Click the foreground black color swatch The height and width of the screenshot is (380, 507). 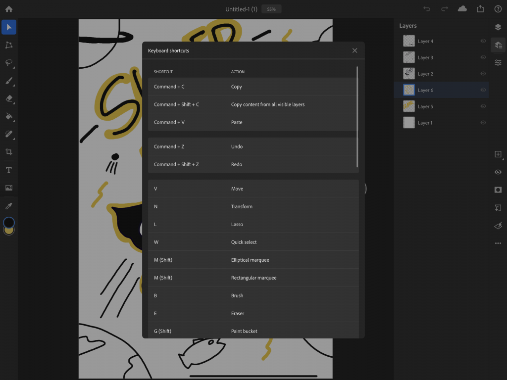(8, 222)
